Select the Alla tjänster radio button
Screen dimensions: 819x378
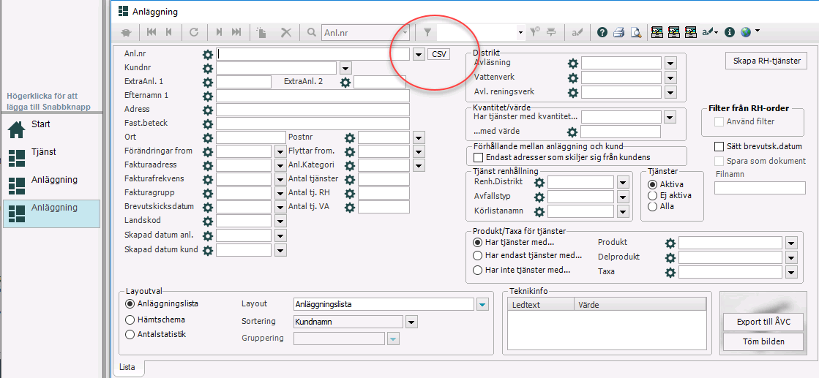pyautogui.click(x=652, y=206)
